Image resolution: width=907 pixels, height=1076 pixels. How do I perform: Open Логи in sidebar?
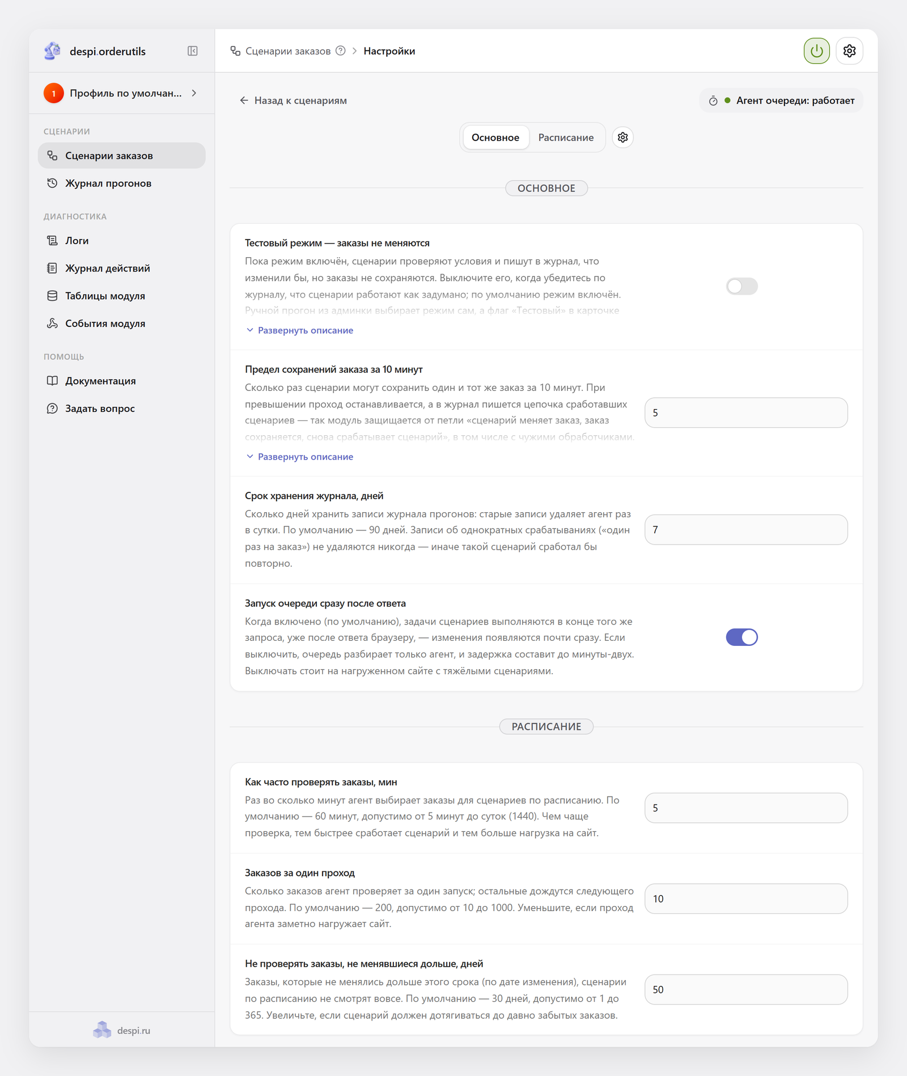coord(121,240)
